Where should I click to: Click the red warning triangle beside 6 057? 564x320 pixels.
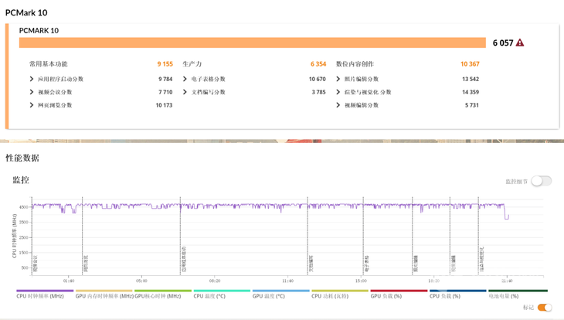(520, 43)
